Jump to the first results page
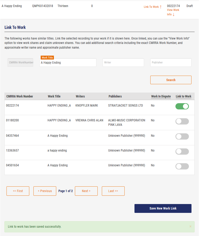Image resolution: width=199 pixels, height=236 pixels. coord(18,191)
